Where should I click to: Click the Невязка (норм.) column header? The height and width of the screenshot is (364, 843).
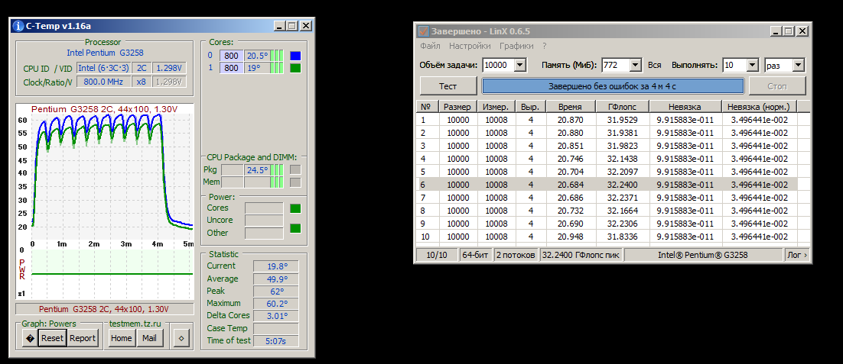click(759, 107)
